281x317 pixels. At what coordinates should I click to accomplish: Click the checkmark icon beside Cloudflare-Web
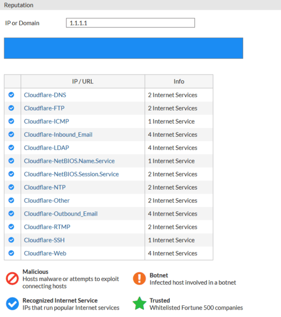tap(11, 253)
